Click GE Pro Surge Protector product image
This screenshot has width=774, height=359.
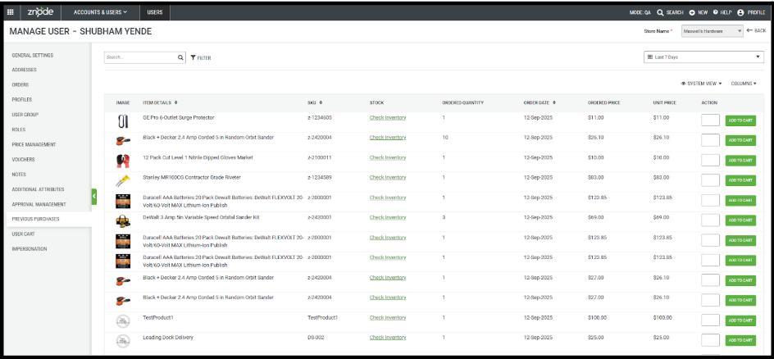(x=122, y=121)
